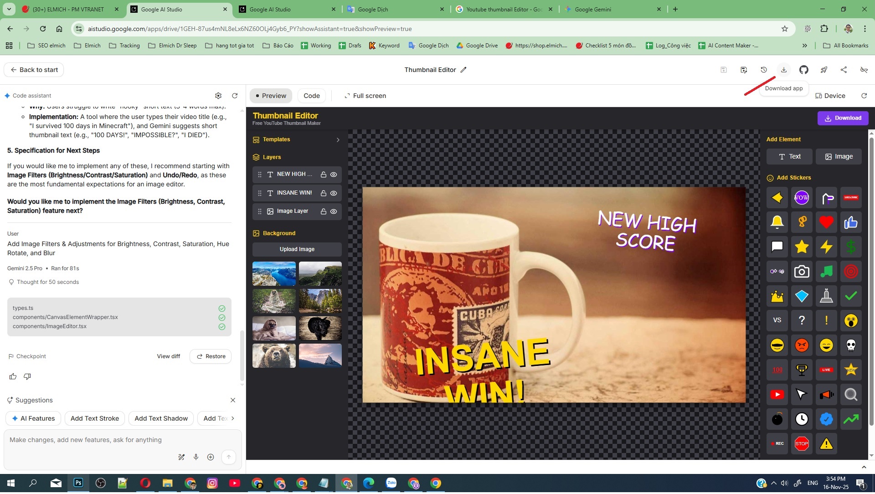The image size is (875, 494).
Task: Open the code assistant settings gear
Action: tap(218, 96)
